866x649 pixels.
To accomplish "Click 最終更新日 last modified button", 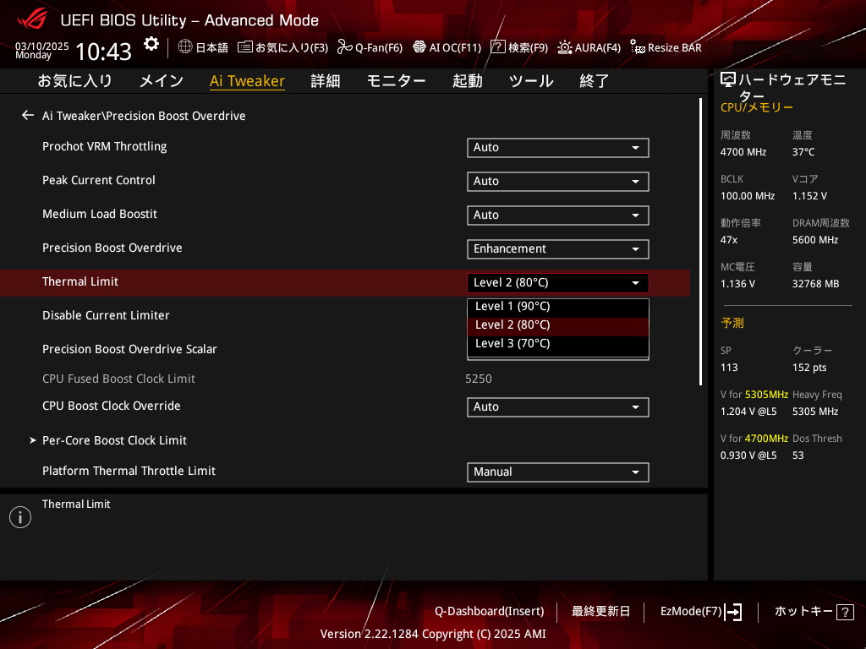I will click(600, 612).
